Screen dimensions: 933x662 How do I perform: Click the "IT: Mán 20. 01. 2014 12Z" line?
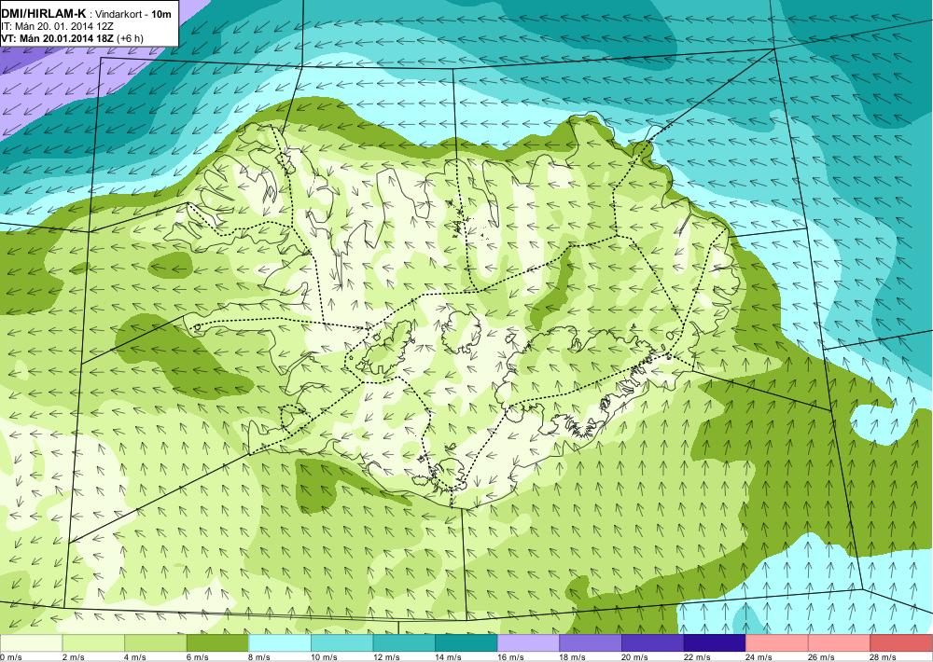click(x=58, y=26)
